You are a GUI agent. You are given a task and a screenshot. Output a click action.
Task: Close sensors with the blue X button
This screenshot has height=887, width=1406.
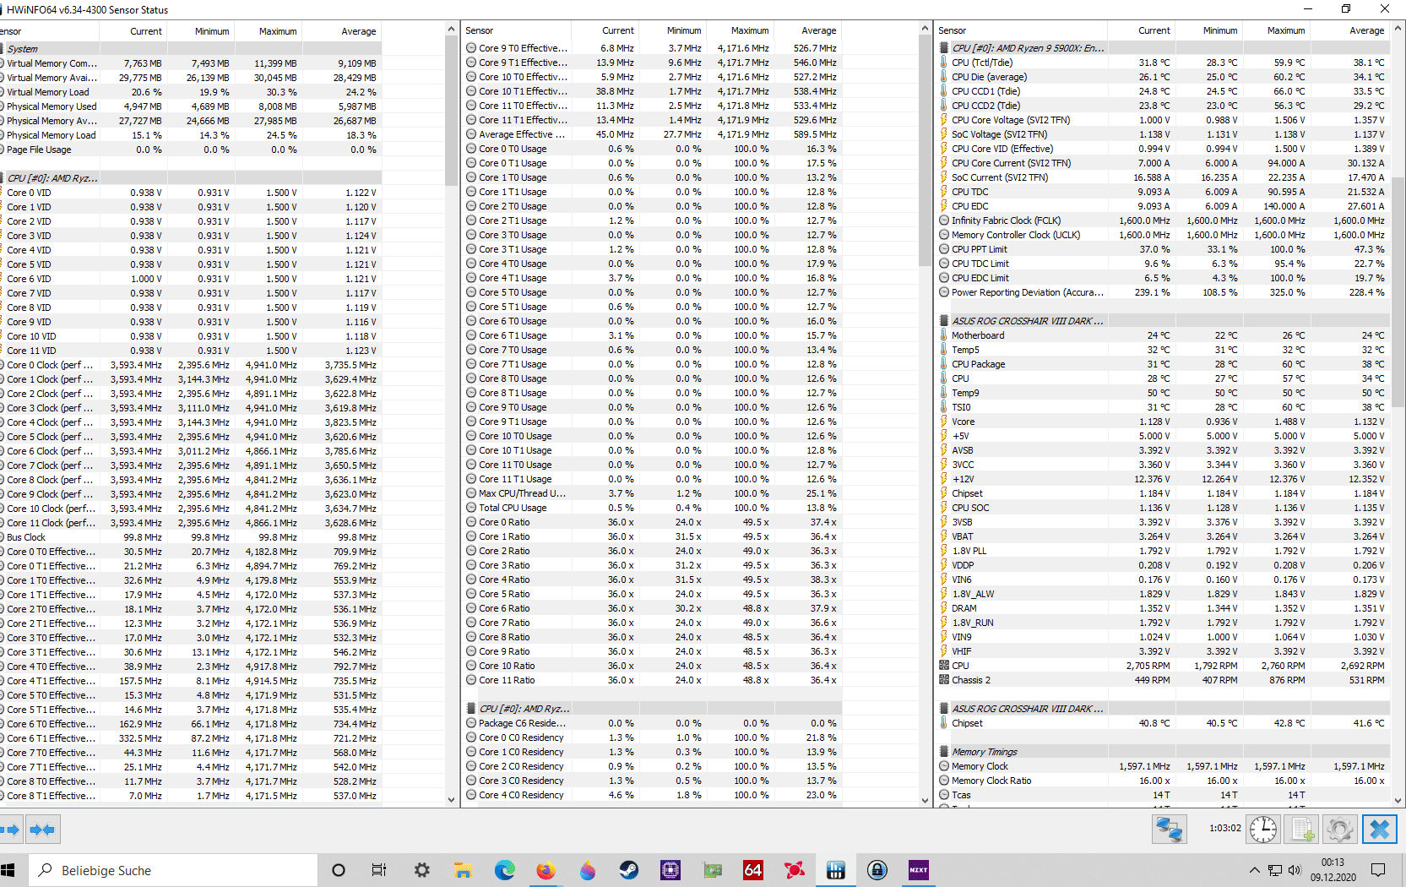pos(1379,829)
